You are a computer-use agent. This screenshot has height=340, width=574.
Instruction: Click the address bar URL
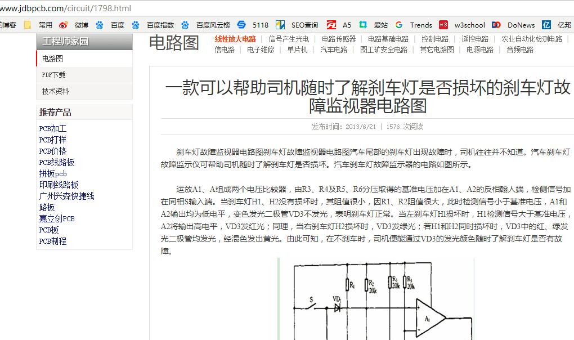tap(65, 8)
